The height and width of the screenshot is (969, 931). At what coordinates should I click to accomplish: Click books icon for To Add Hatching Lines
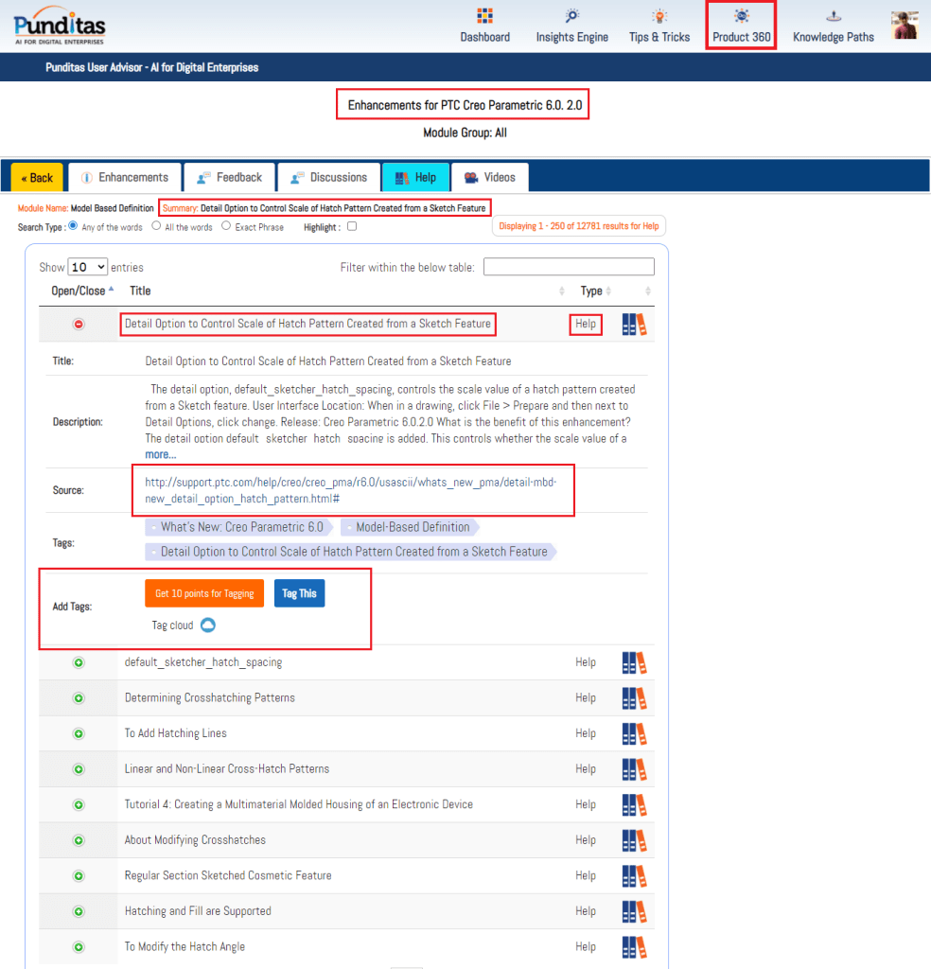coord(634,733)
